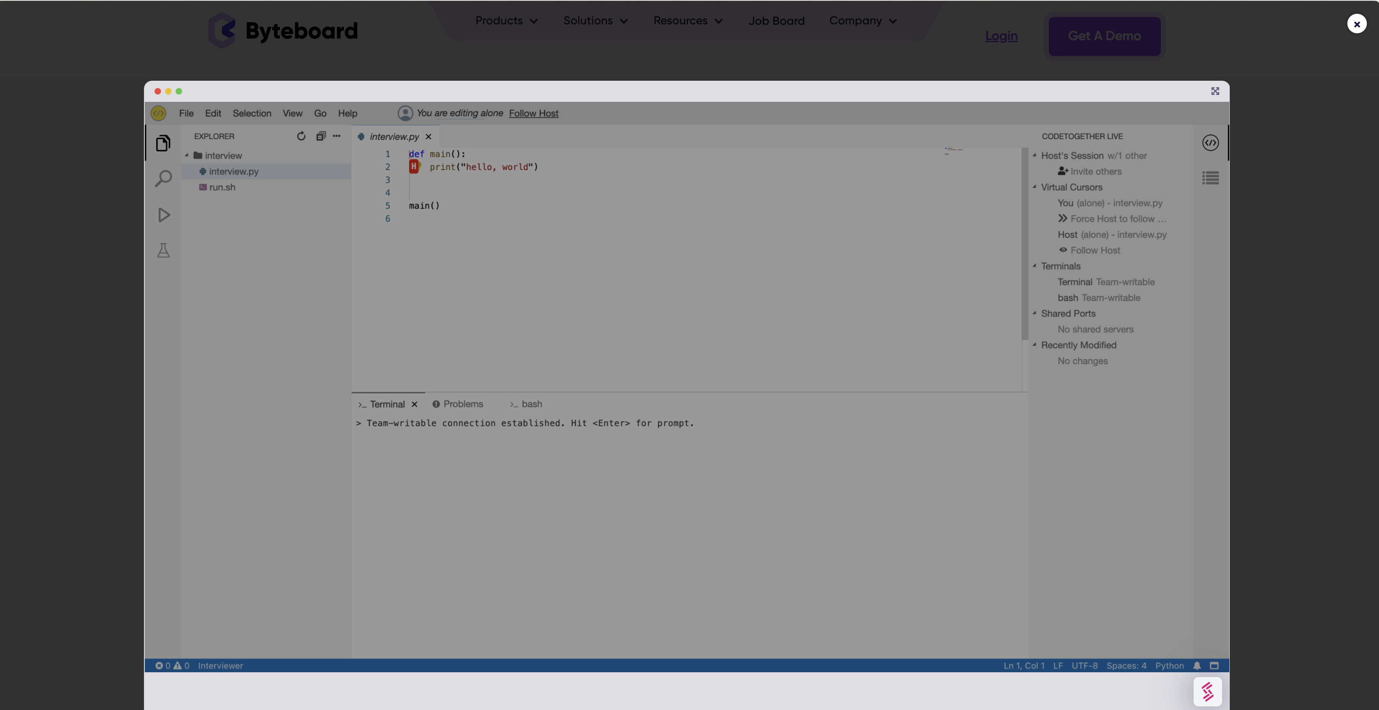Open the Go menu

click(x=320, y=113)
